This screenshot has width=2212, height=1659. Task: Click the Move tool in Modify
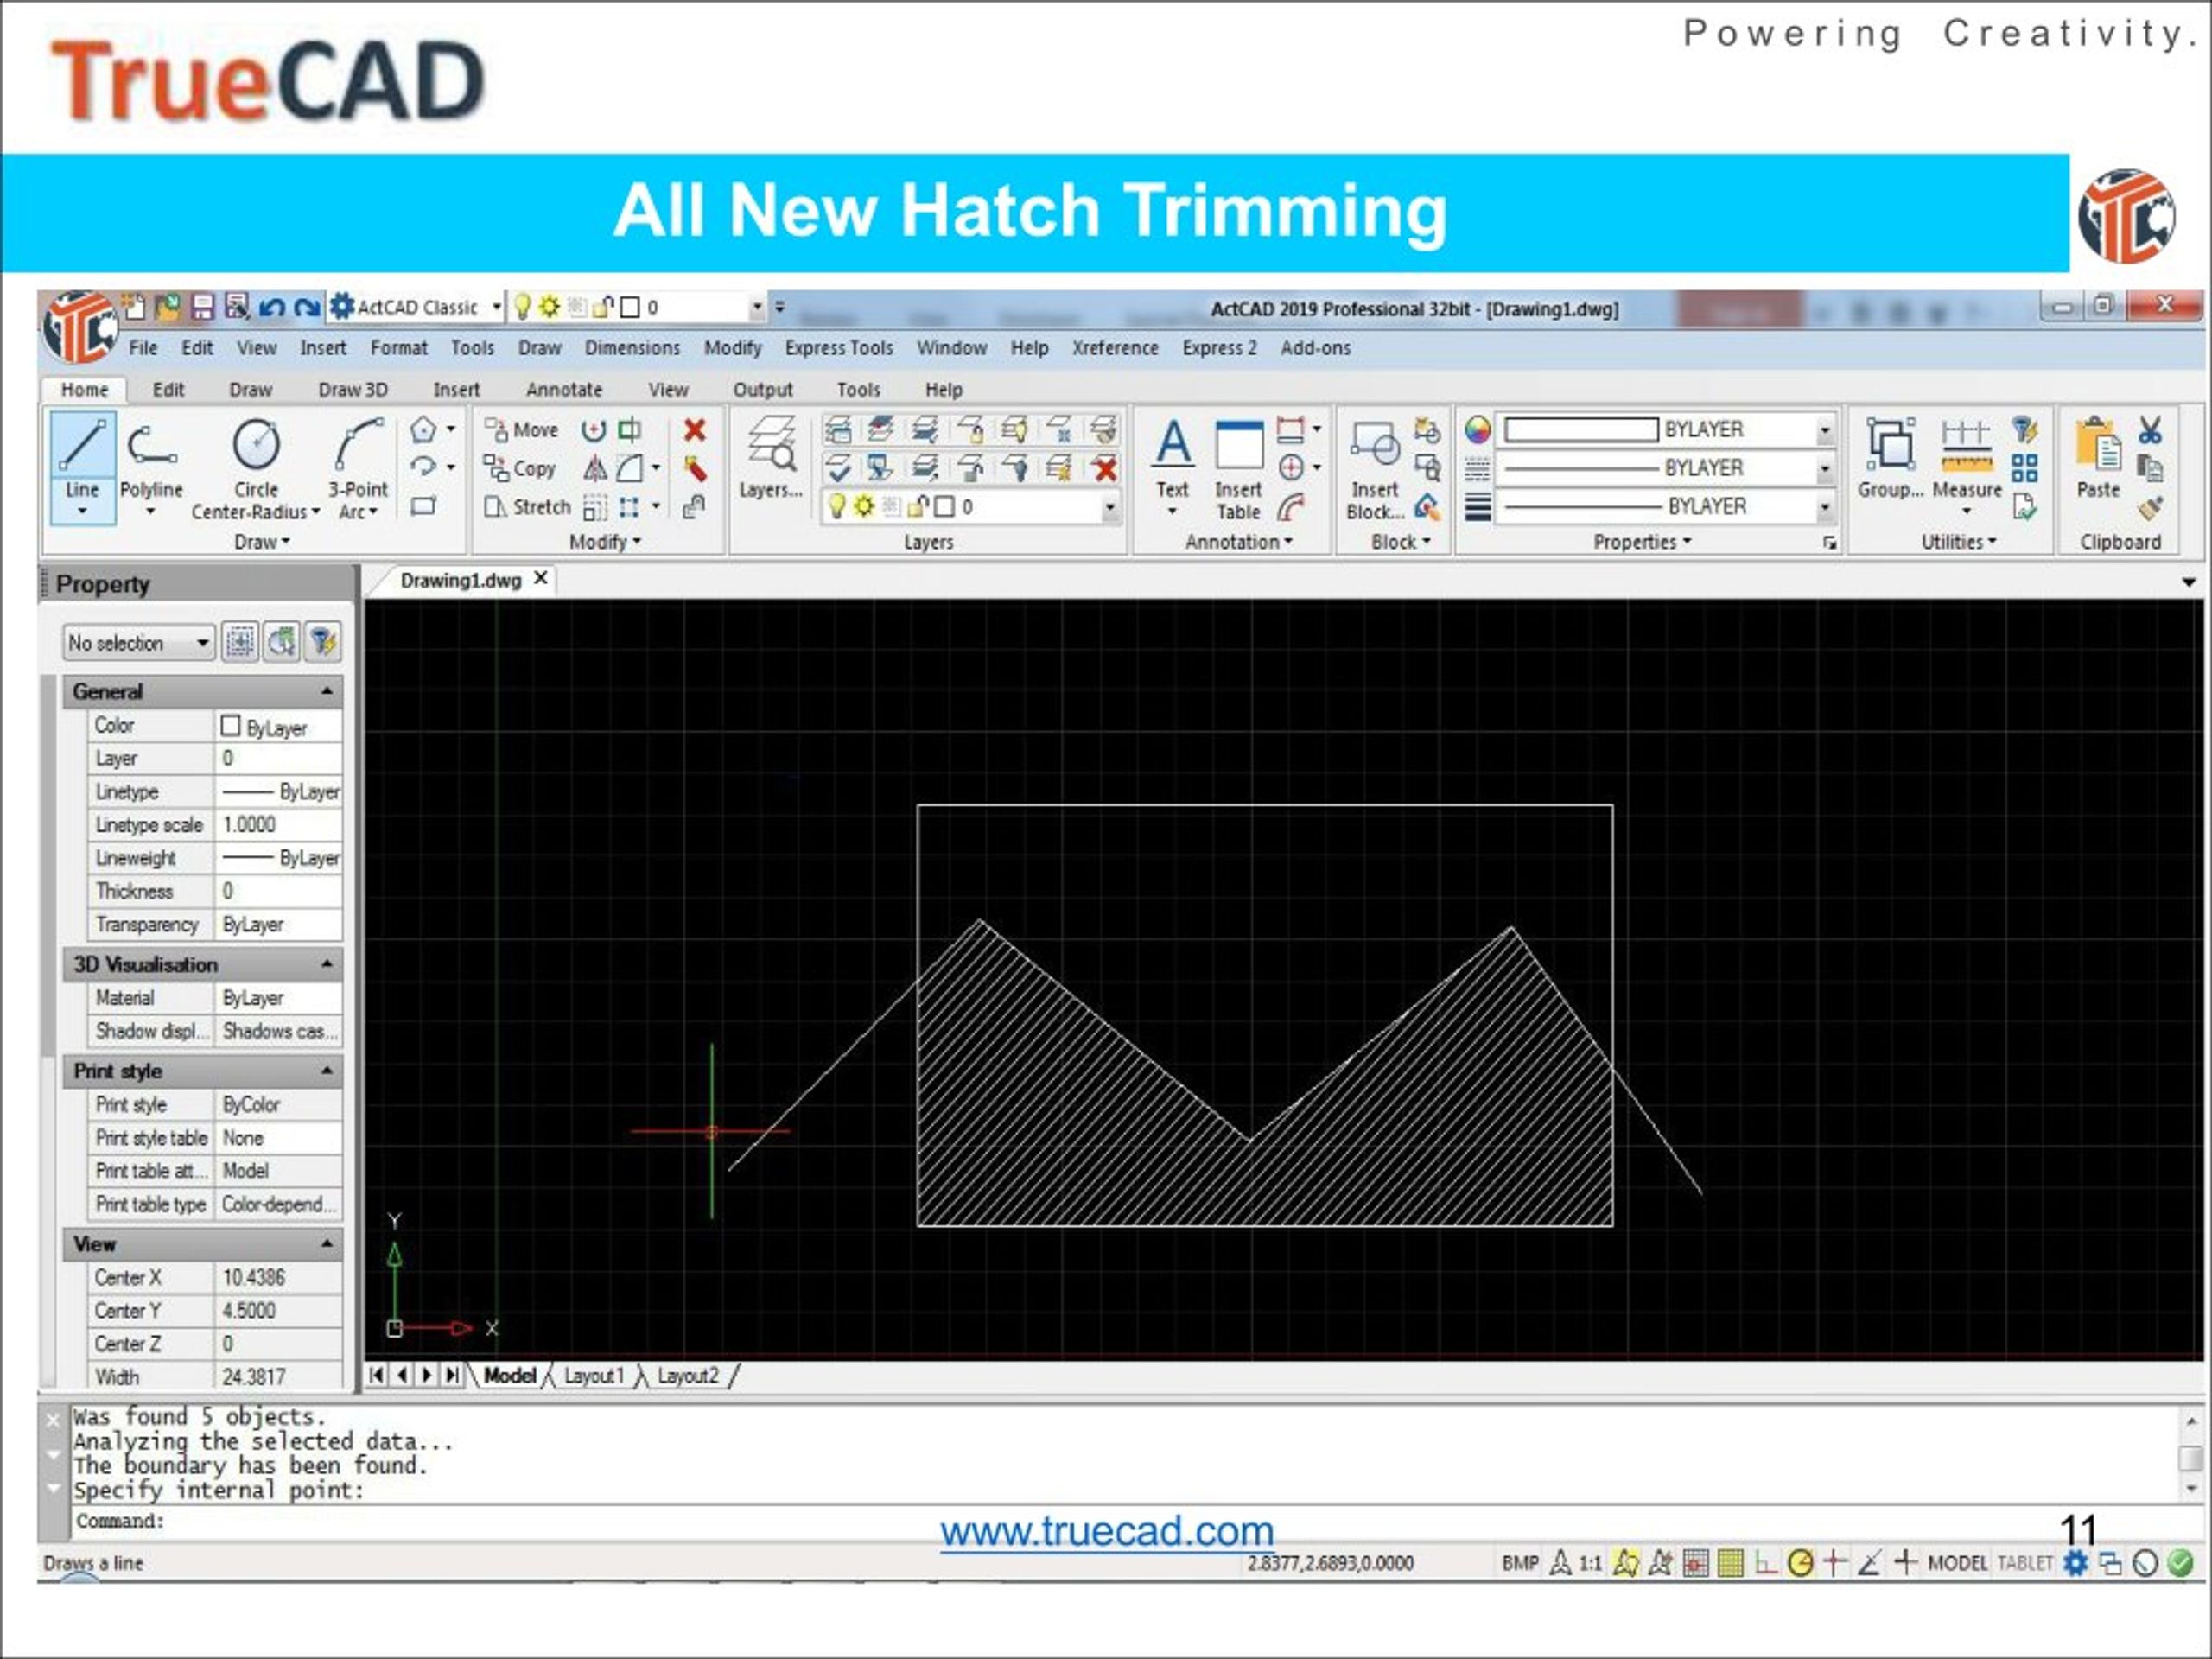click(521, 430)
